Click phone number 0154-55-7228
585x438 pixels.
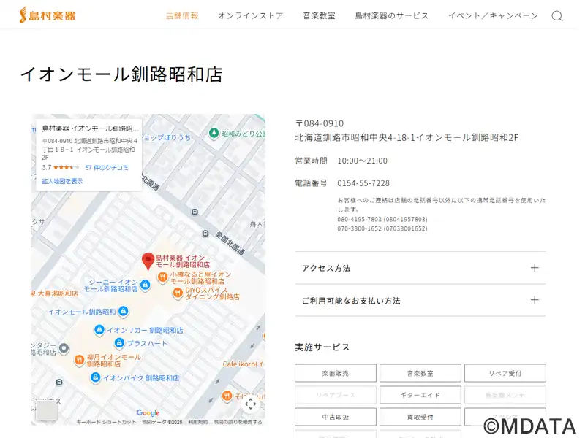[363, 183]
